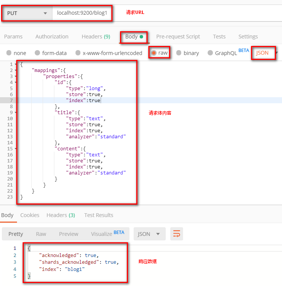Select the binary radio button
Screen dimensions: 282x286
click(179, 53)
